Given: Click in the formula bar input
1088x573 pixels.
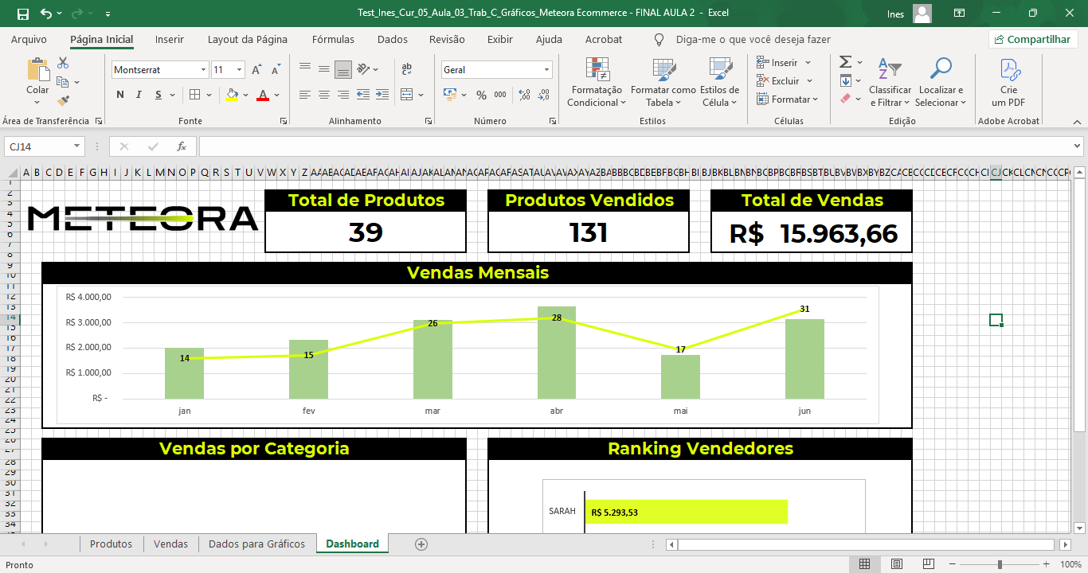Looking at the screenshot, I should tap(635, 146).
